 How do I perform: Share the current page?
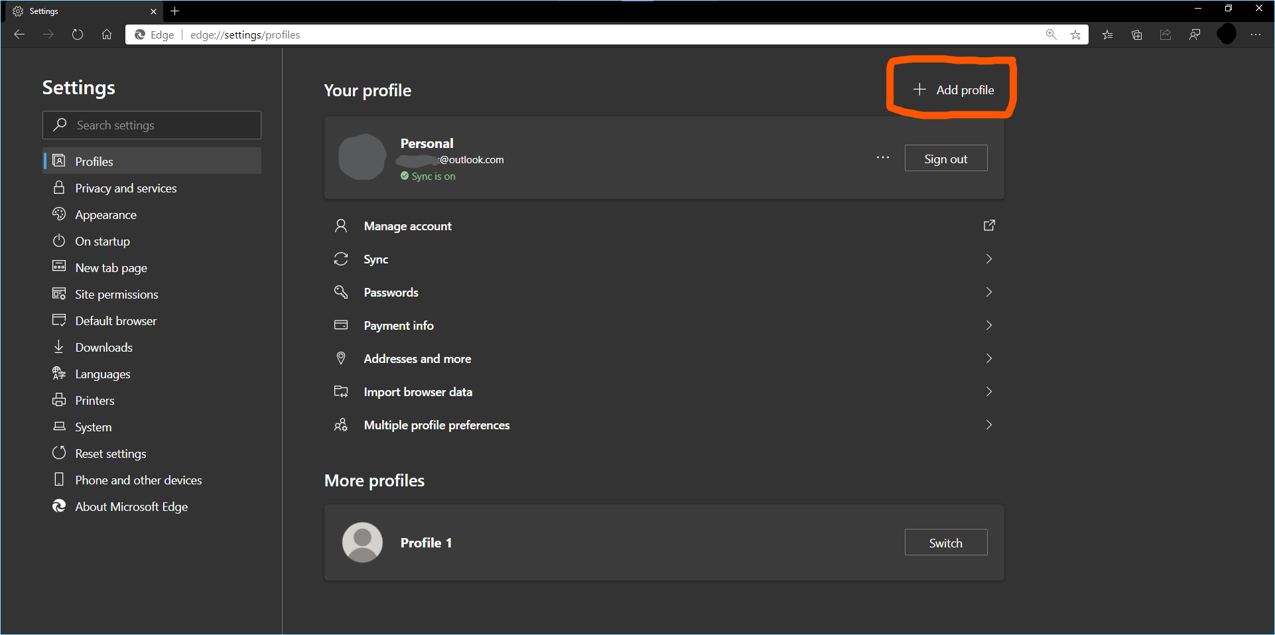pos(1166,35)
